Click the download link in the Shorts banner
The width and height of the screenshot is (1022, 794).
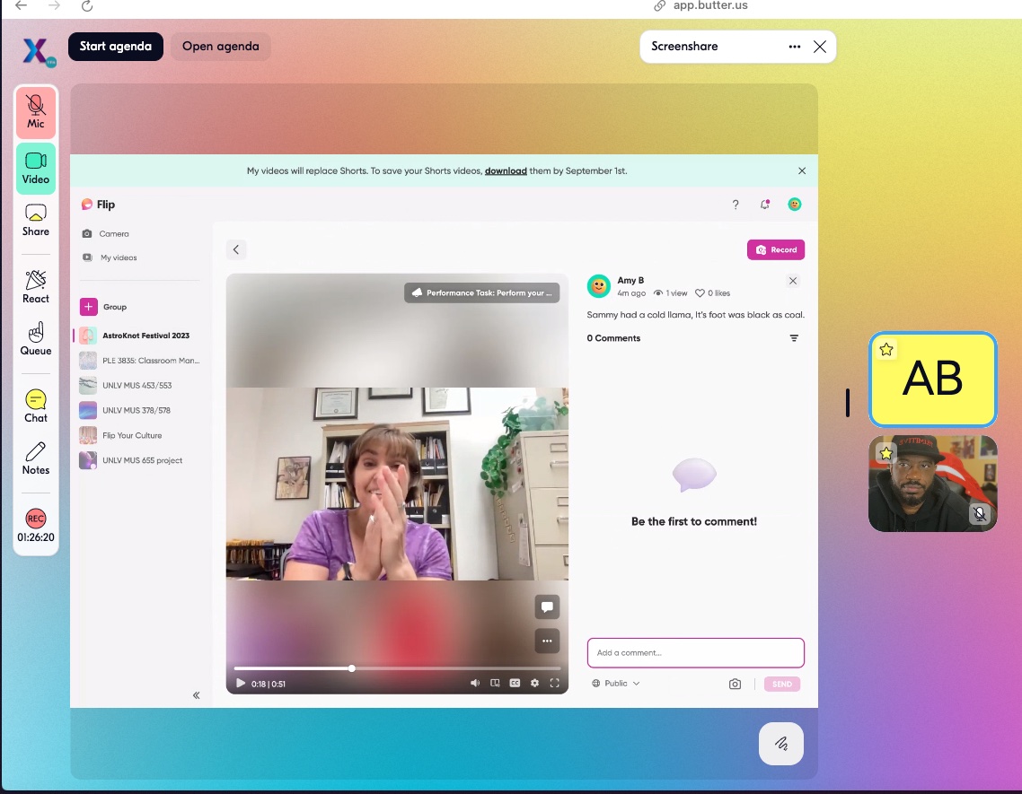pos(506,170)
